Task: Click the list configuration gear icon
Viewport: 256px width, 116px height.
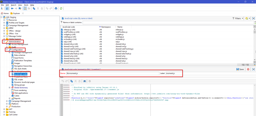Action: click(246, 18)
